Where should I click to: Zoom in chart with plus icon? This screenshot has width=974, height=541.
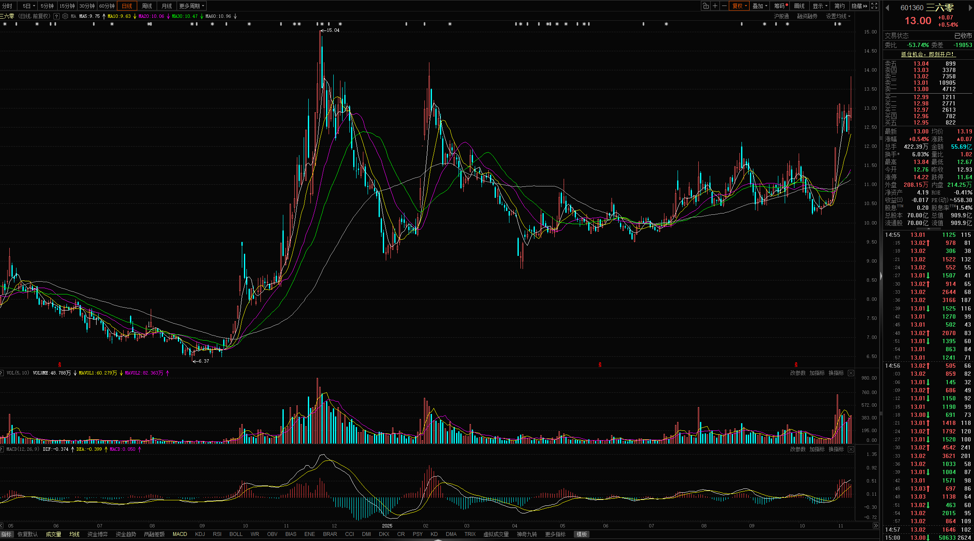pyautogui.click(x=715, y=6)
